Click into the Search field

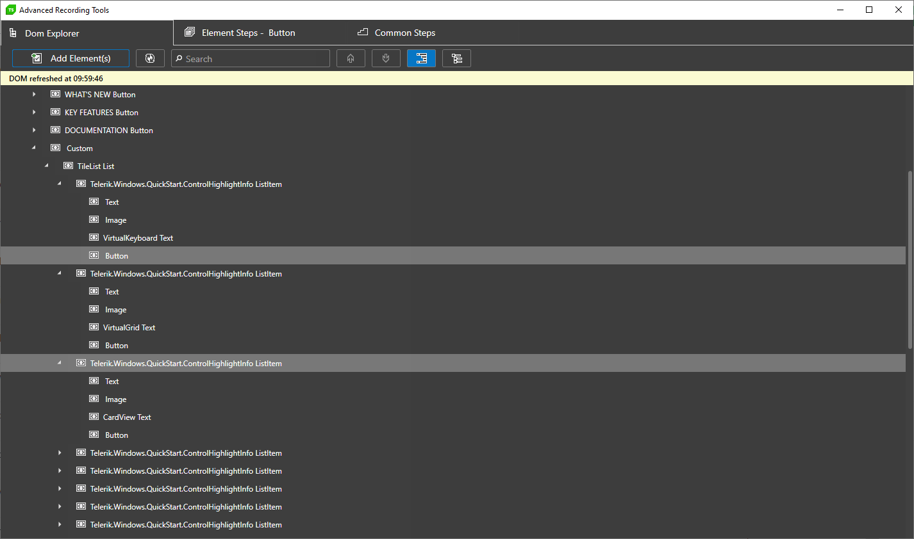(251, 58)
